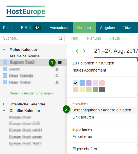
Task: Click into the Suchen search field
Action: click(x=30, y=38)
